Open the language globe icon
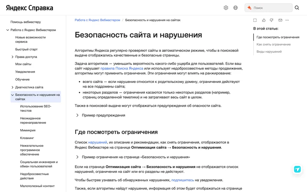The width and height of the screenshot is (307, 192). [236, 8]
